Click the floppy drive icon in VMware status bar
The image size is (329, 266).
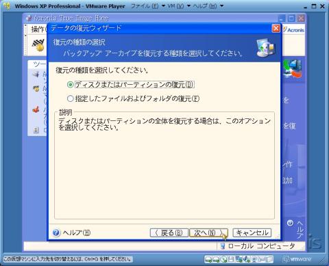pos(231,259)
